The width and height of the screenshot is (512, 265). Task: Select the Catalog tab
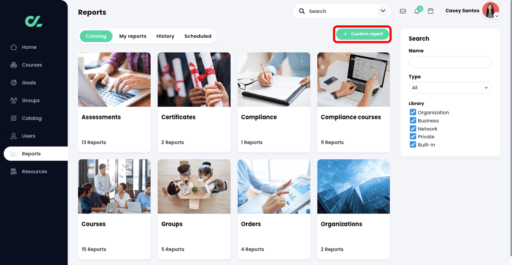point(96,36)
